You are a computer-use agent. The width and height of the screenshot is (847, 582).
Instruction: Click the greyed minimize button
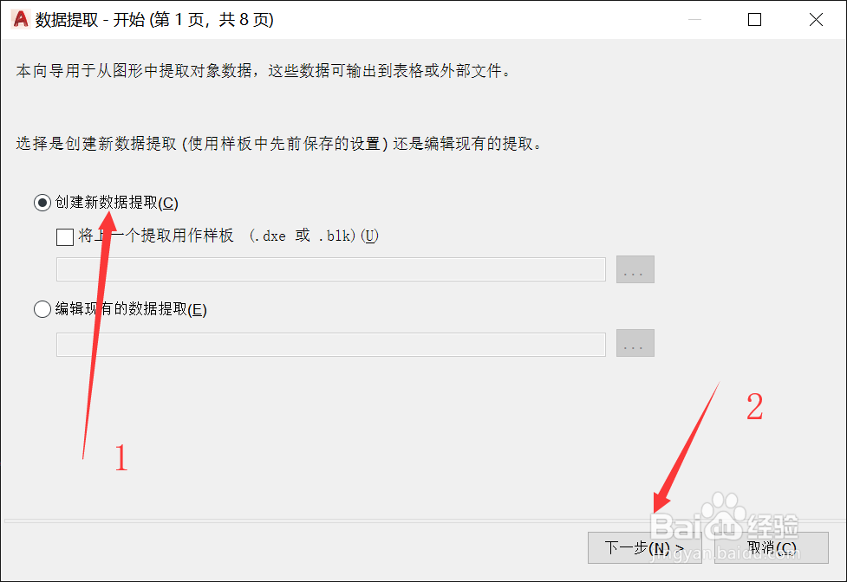pos(694,19)
